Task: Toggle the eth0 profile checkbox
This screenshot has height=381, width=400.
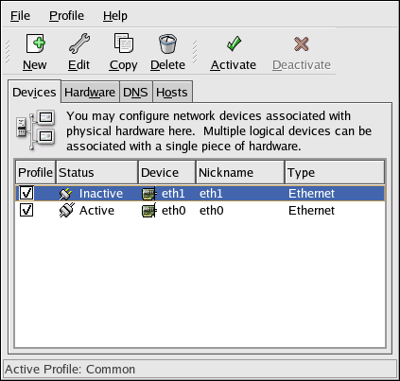Action: coord(26,210)
